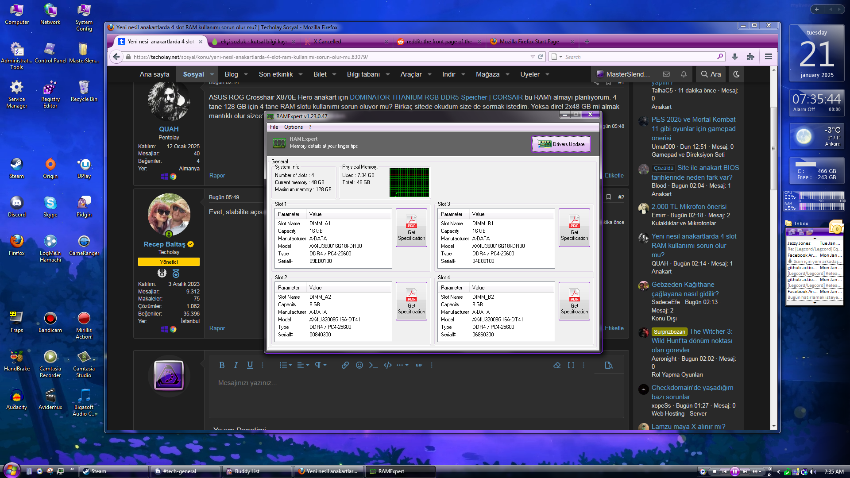
Task: Expand the Üyeler dropdown arrow
Action: click(x=547, y=74)
